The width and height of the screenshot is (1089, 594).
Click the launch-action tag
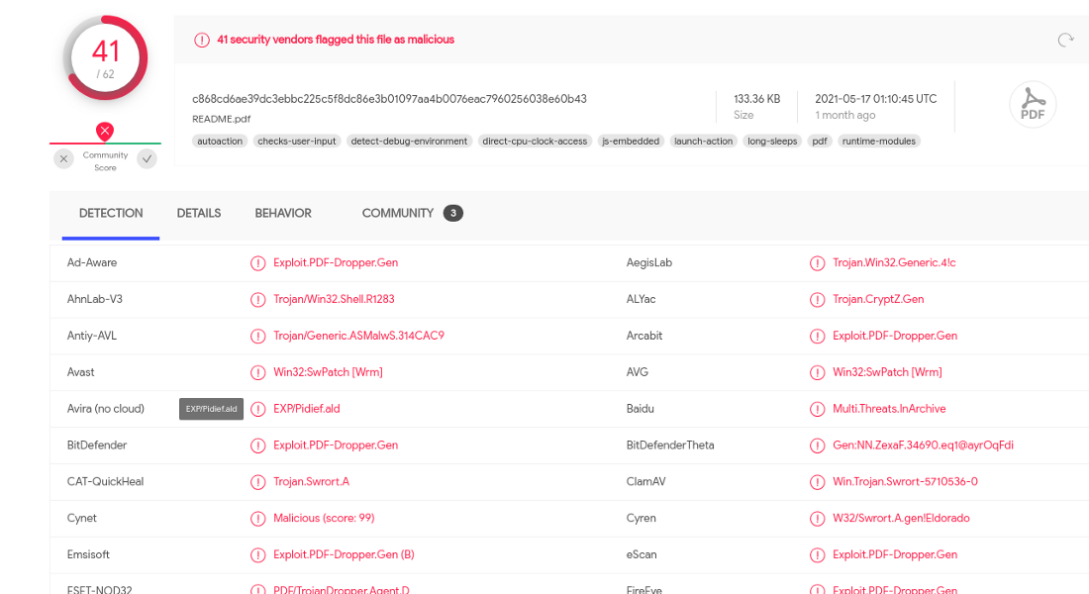[x=704, y=141]
